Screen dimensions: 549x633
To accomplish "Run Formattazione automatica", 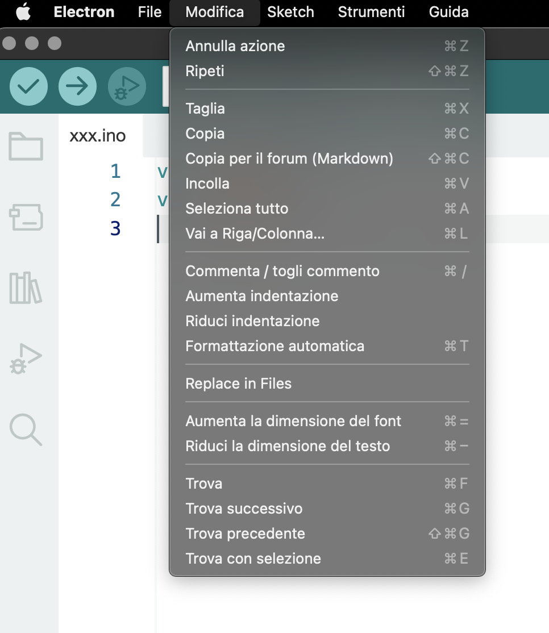I will click(327, 347).
